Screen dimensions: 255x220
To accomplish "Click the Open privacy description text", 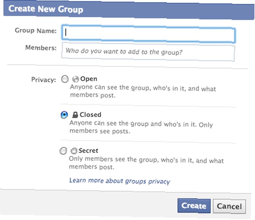I will tap(143, 91).
